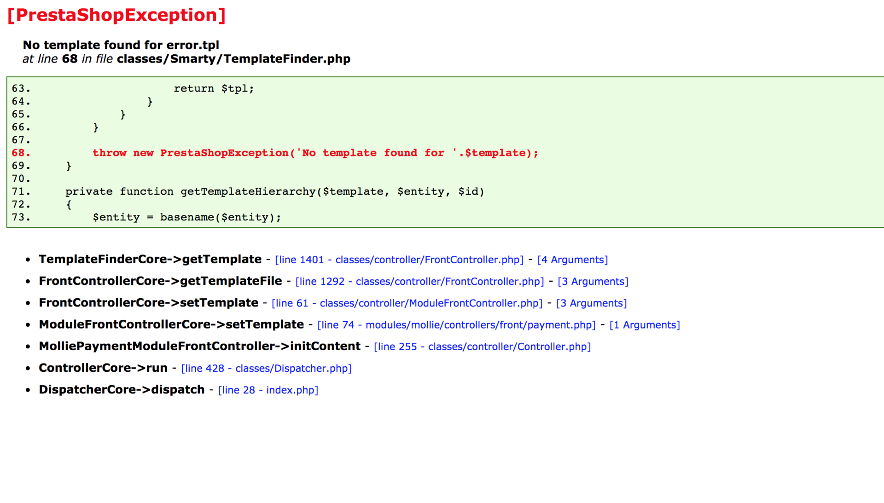Click the highlighted throw statement on line 68
This screenshot has width=884, height=503.
click(x=315, y=153)
